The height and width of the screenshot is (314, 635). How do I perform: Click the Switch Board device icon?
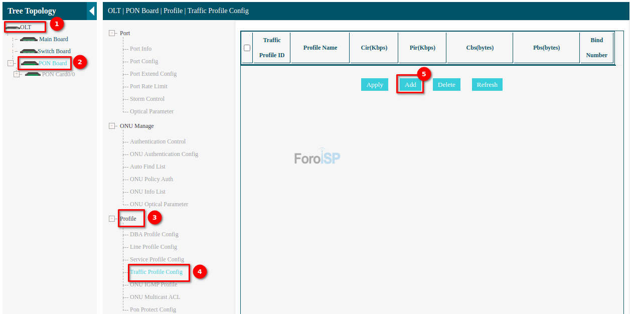[29, 51]
